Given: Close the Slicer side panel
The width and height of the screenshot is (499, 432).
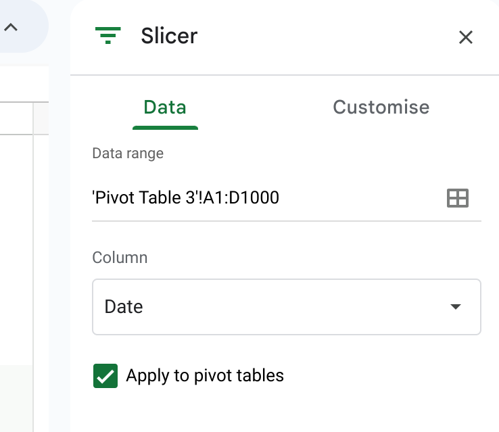Looking at the screenshot, I should 466,37.
